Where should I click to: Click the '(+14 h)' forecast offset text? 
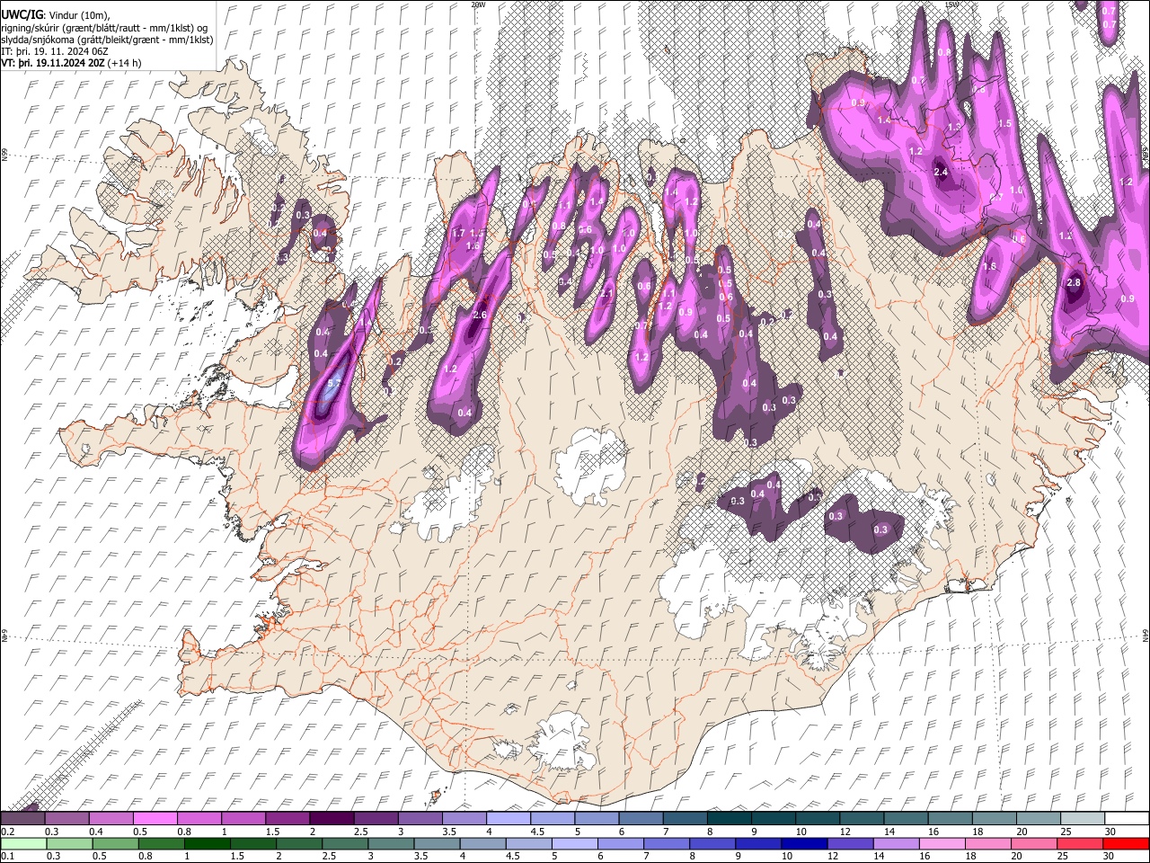(124, 63)
